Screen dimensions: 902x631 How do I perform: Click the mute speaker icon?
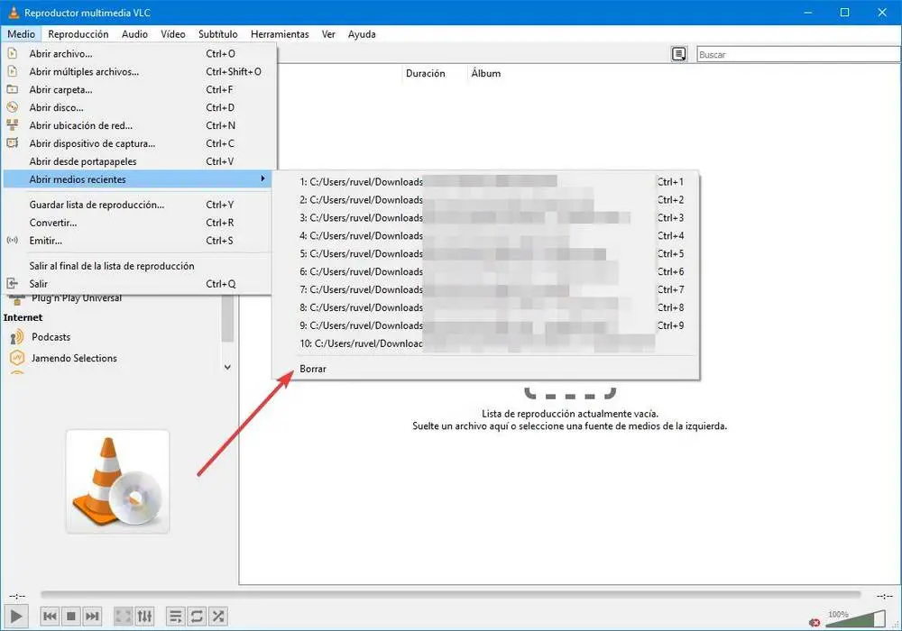(x=815, y=622)
